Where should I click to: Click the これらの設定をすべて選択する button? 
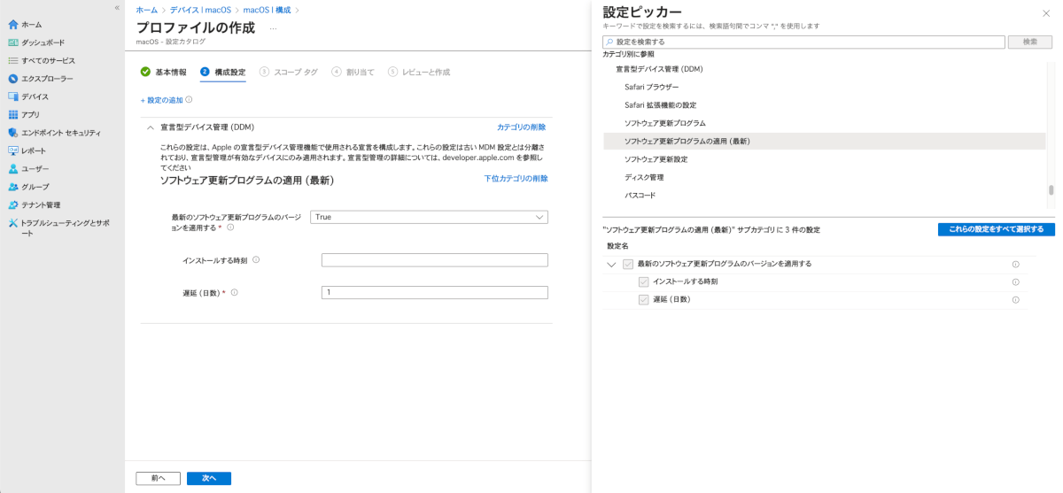pos(997,229)
